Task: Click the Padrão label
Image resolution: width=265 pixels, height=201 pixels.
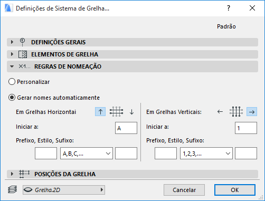Action: tap(226, 26)
